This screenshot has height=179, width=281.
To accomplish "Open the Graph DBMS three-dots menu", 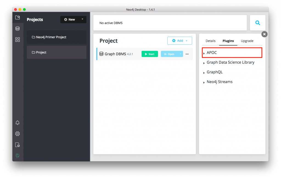I will coord(187,54).
